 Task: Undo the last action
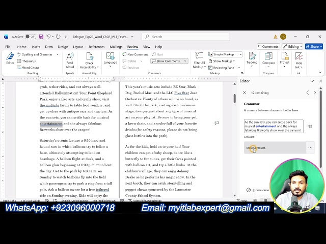point(49,37)
